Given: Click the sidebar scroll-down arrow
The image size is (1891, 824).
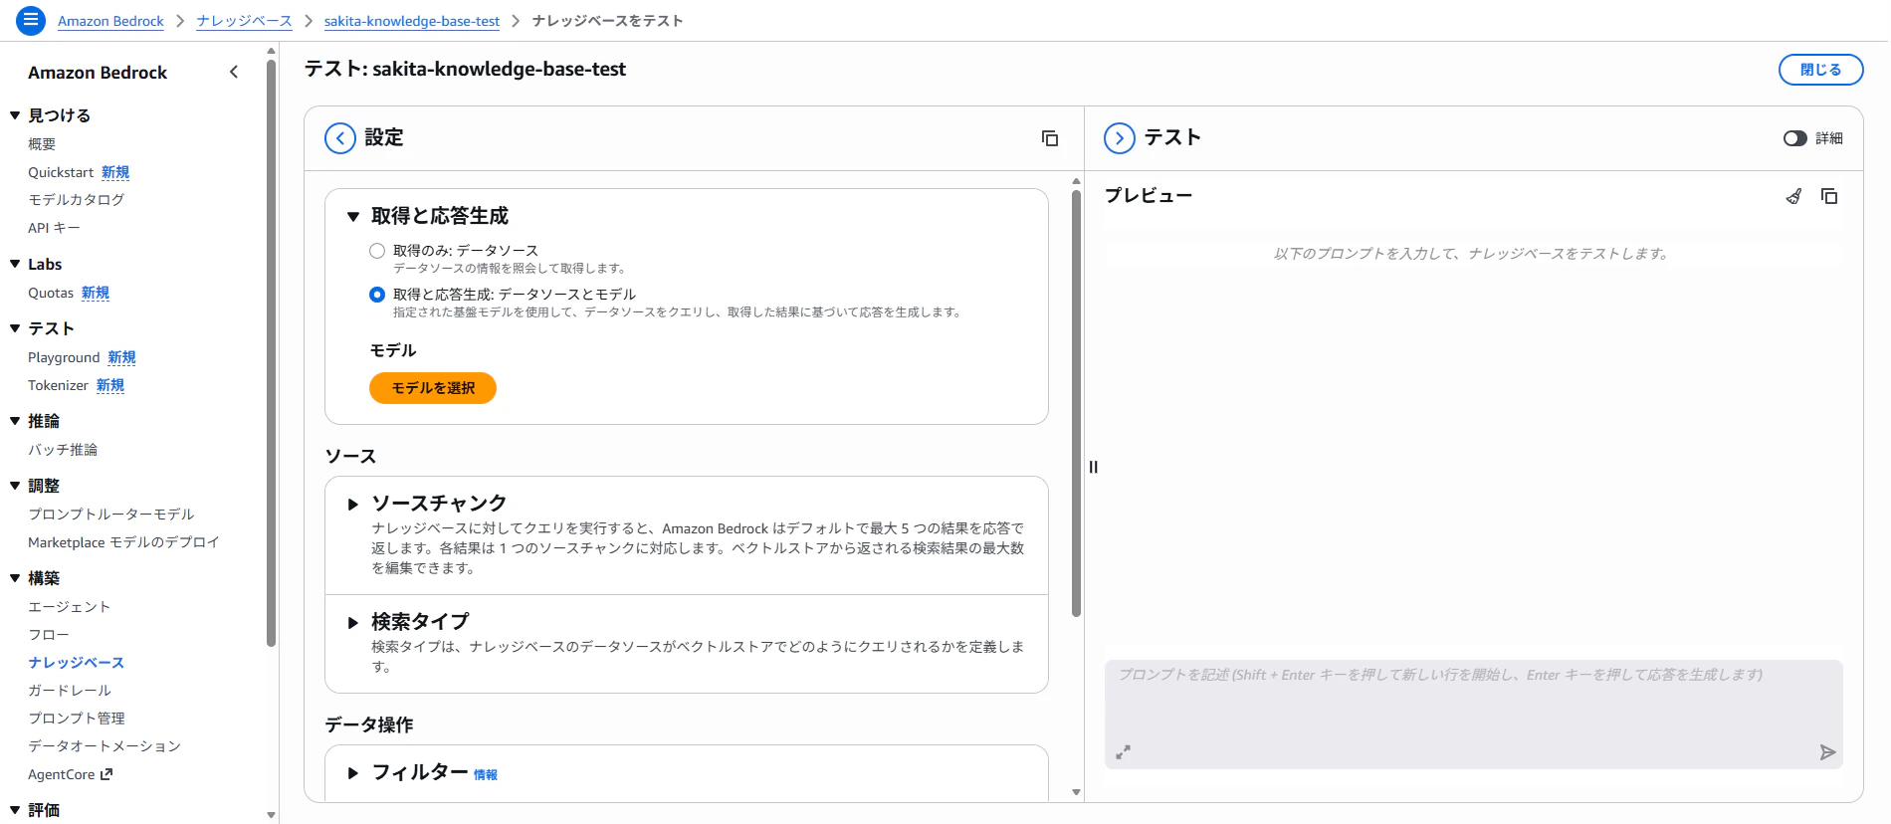Looking at the screenshot, I should click(x=271, y=815).
